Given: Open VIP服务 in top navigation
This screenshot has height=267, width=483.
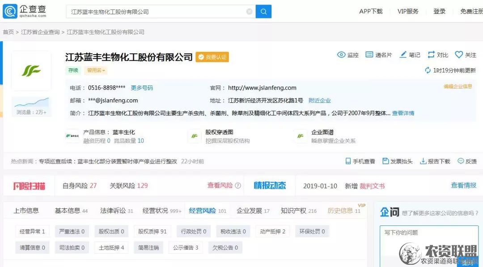Looking at the screenshot, I should point(408,11).
